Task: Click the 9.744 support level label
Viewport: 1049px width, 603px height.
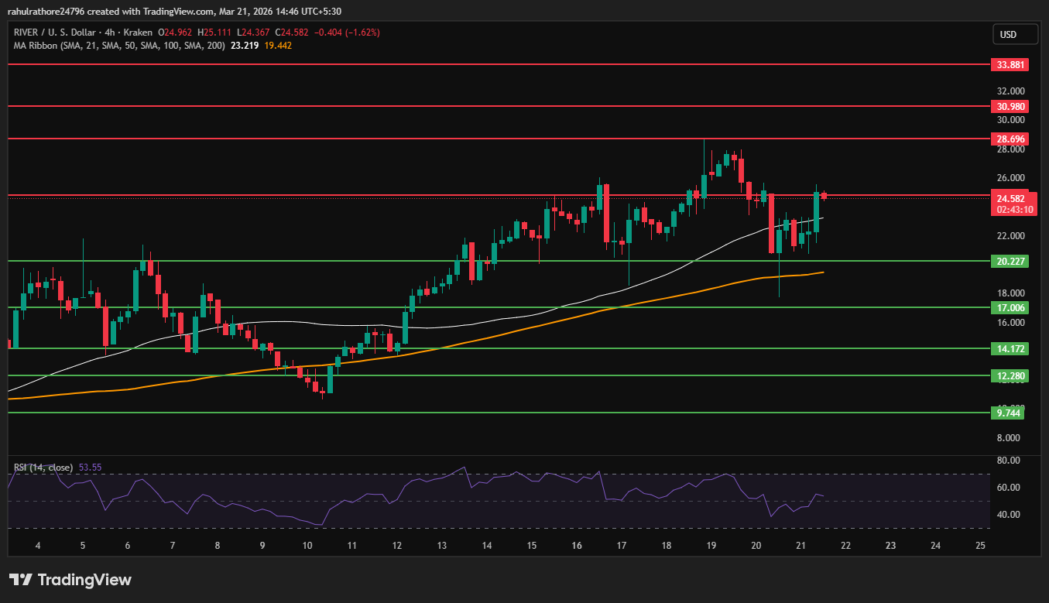Action: click(x=1010, y=413)
